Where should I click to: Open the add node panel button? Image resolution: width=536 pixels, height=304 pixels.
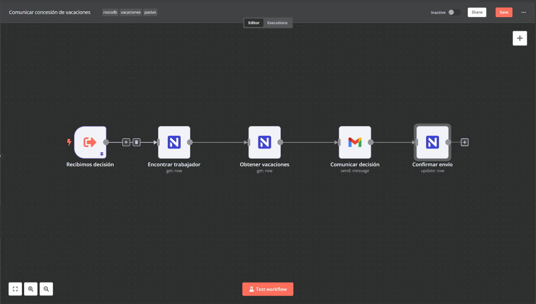(519, 38)
